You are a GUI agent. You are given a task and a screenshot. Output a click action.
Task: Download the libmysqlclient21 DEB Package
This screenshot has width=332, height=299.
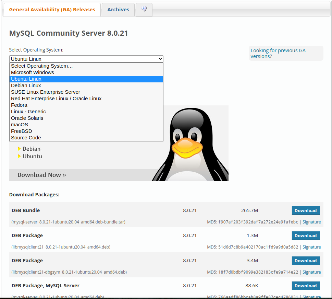pyautogui.click(x=305, y=235)
